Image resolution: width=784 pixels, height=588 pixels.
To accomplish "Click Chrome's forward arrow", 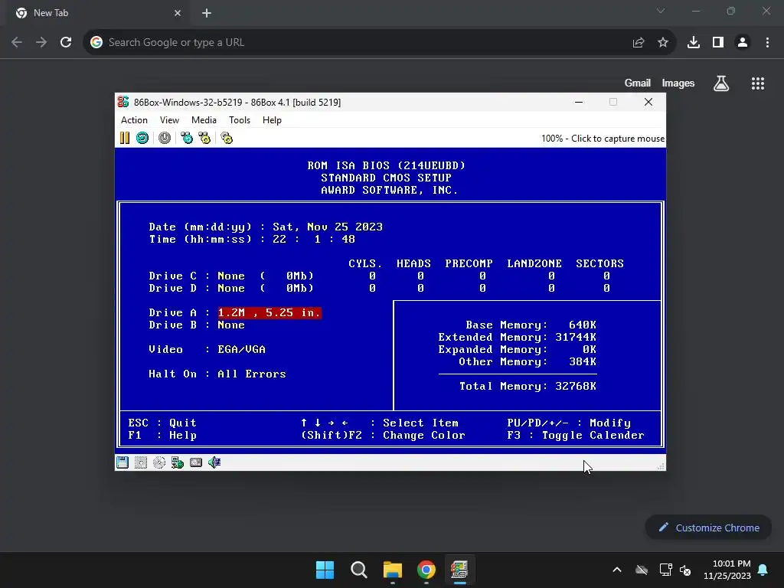I will (x=41, y=43).
